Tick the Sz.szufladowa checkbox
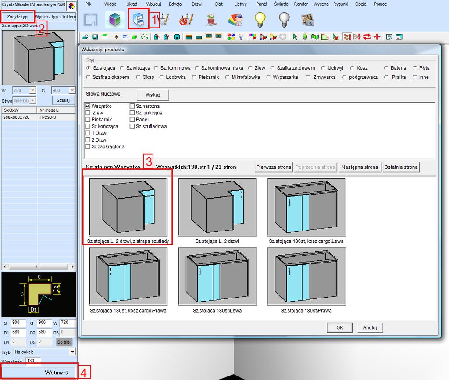The image size is (449, 380). [132, 126]
